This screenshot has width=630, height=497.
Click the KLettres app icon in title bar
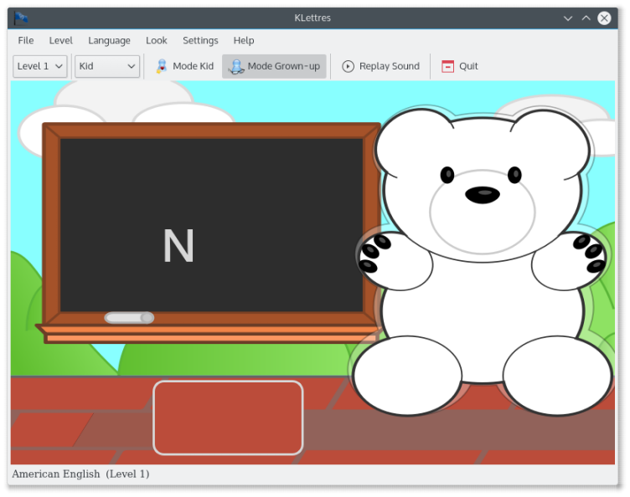(x=21, y=18)
